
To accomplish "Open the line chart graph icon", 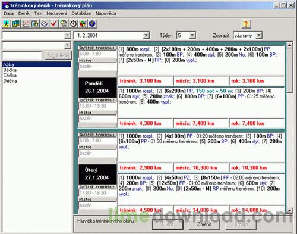I will [x=26, y=24].
